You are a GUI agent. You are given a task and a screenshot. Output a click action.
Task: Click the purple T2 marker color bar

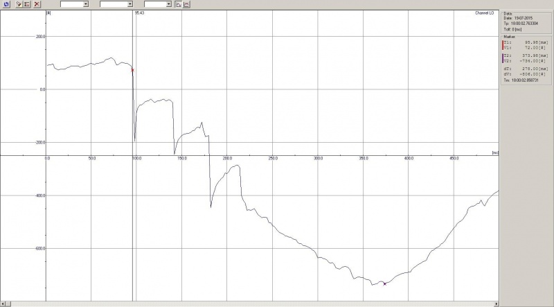[x=503, y=58]
